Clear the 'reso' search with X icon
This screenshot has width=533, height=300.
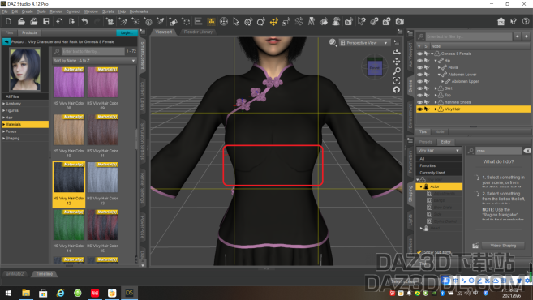coord(527,151)
